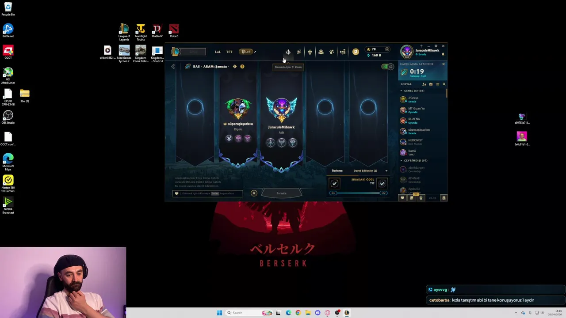Viewport: 566px width, 318px height.
Task: Open the Store coins icon in League client
Action: tap(343, 52)
